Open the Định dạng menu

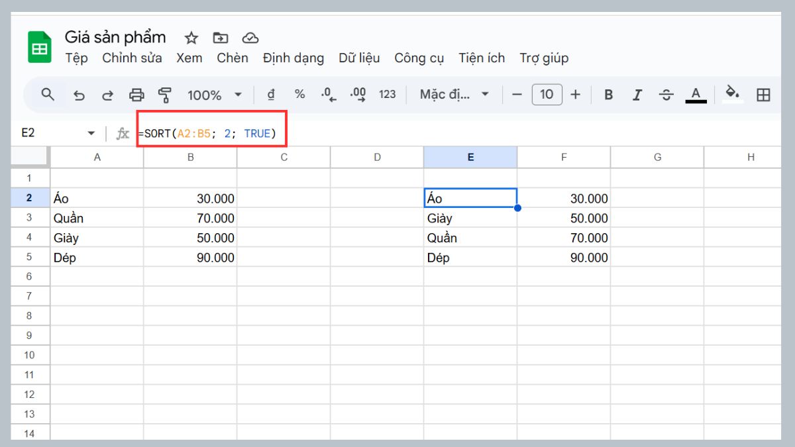click(294, 58)
